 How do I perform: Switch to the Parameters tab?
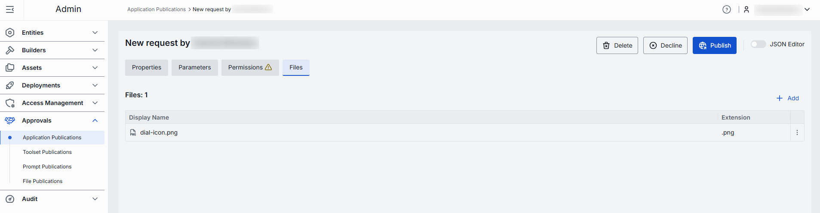point(195,68)
